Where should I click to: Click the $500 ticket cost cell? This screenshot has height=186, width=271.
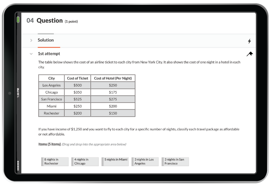point(77,85)
